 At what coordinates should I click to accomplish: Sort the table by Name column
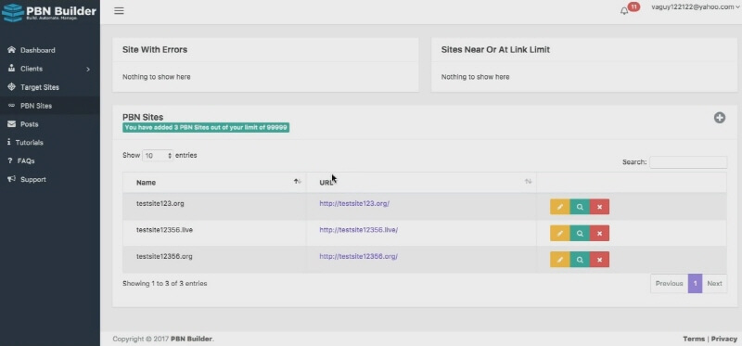(x=214, y=182)
